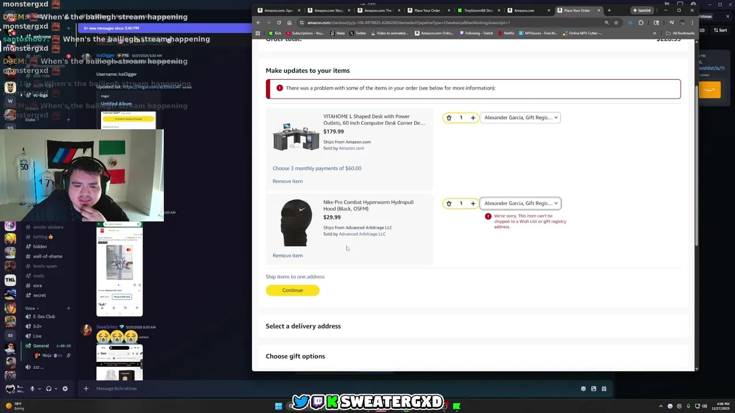735x413 pixels.
Task: Open address dropdown for the YITAHOME desk
Action: (x=520, y=118)
